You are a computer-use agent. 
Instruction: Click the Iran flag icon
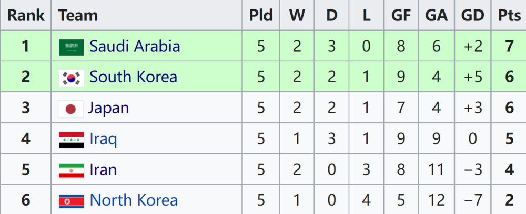[x=71, y=170]
